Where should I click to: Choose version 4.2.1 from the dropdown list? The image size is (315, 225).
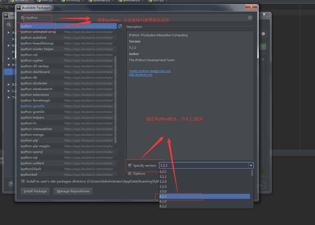point(204,196)
